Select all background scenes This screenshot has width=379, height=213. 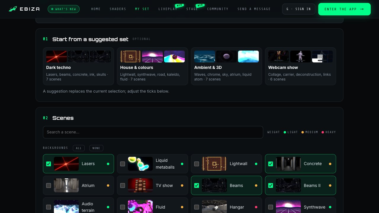point(79,148)
